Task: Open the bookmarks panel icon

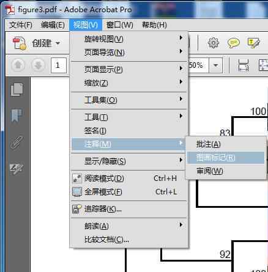Action: [17, 116]
